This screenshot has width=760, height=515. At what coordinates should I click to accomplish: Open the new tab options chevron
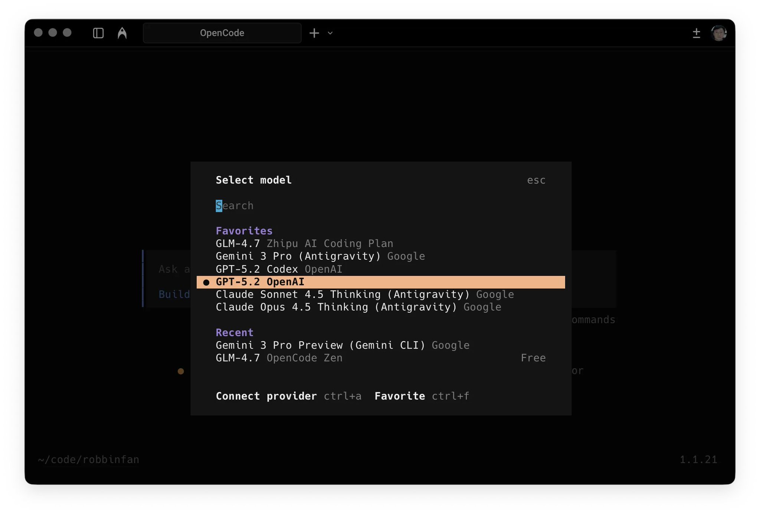(x=330, y=33)
